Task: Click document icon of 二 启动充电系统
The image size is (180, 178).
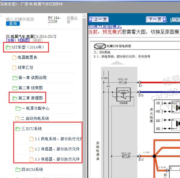Action: coord(17,118)
